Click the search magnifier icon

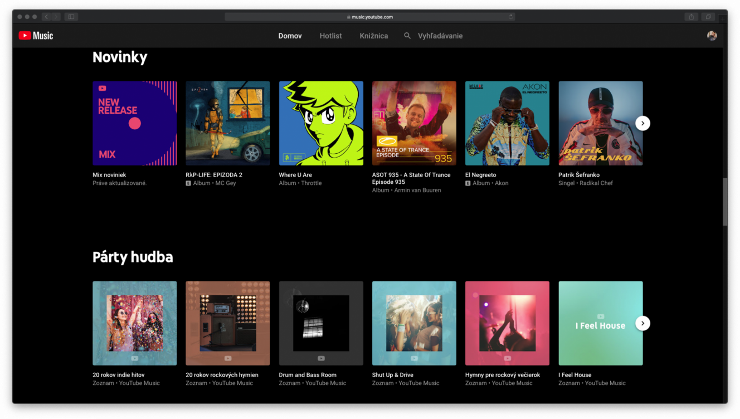[407, 36]
